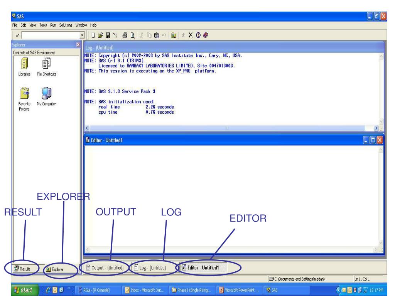Viewport: 395px width, 296px height.
Task: Click the Submit running man icon
Action: pos(183,35)
